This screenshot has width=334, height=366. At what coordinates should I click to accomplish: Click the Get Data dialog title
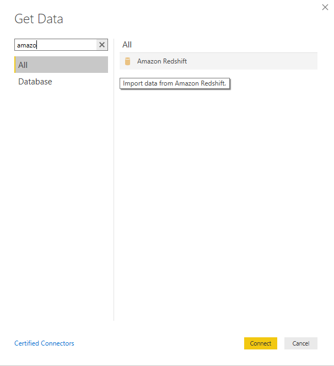point(39,19)
